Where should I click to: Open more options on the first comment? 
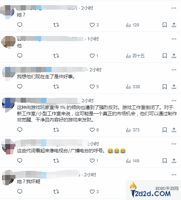[174, 8]
